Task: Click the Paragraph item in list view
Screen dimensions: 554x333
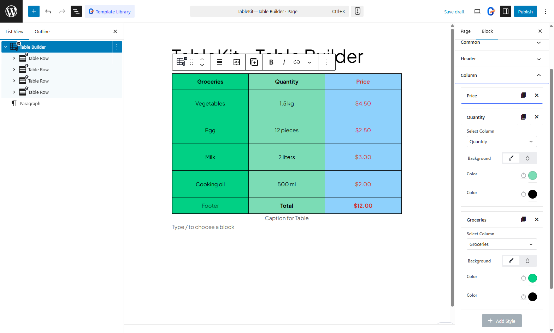Action: pyautogui.click(x=30, y=103)
